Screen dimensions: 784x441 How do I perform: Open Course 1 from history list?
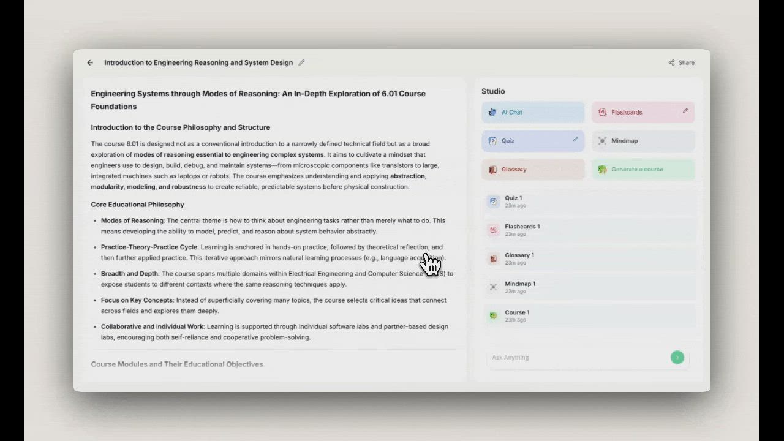[x=590, y=316]
